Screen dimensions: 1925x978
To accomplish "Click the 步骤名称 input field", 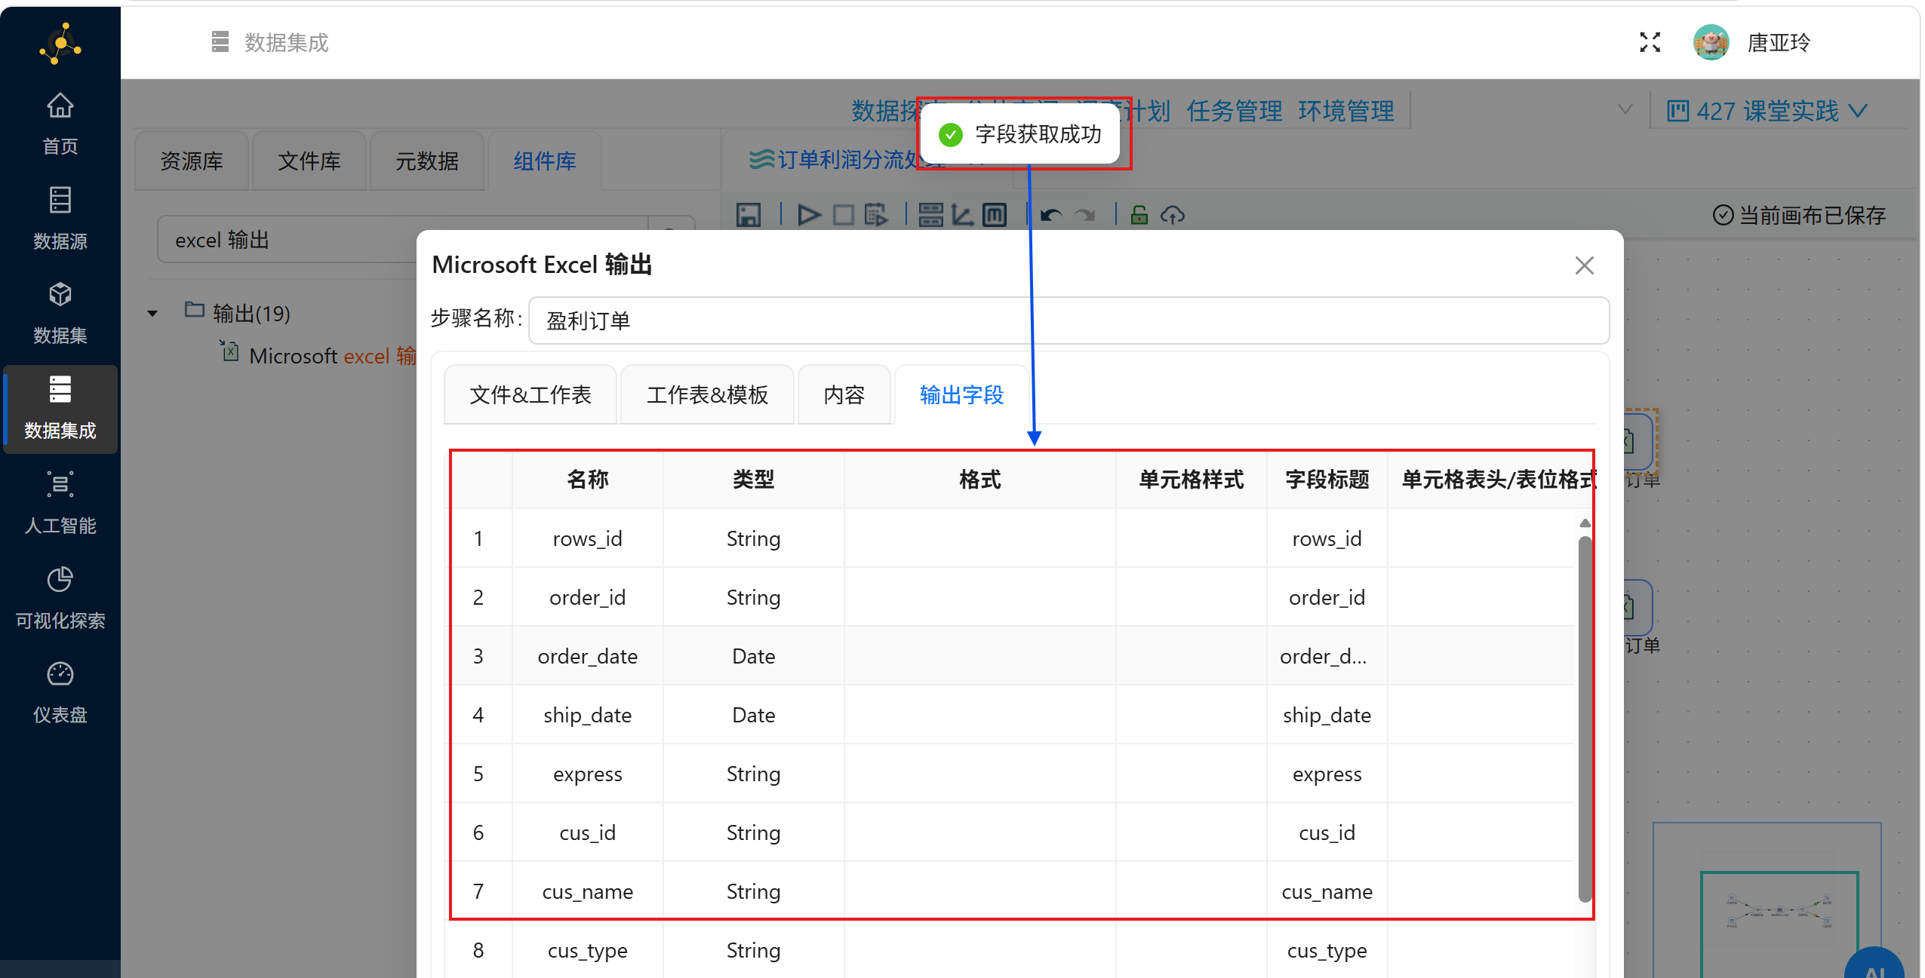I will 1068,321.
